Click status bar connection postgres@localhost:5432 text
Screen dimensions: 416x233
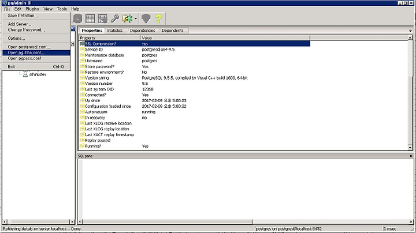click(289, 229)
